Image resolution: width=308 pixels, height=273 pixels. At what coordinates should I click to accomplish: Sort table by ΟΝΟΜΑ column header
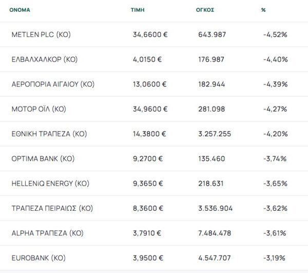20,10
